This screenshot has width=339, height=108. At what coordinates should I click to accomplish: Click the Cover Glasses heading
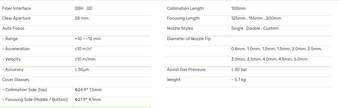coord(16,80)
